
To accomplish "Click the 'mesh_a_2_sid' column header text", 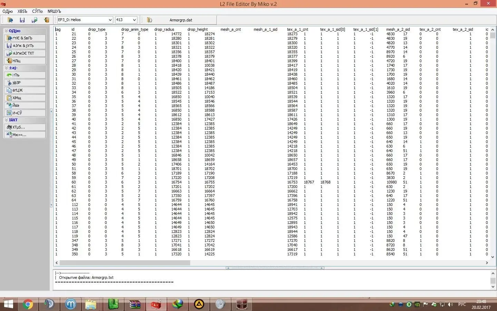I will click(398, 29).
